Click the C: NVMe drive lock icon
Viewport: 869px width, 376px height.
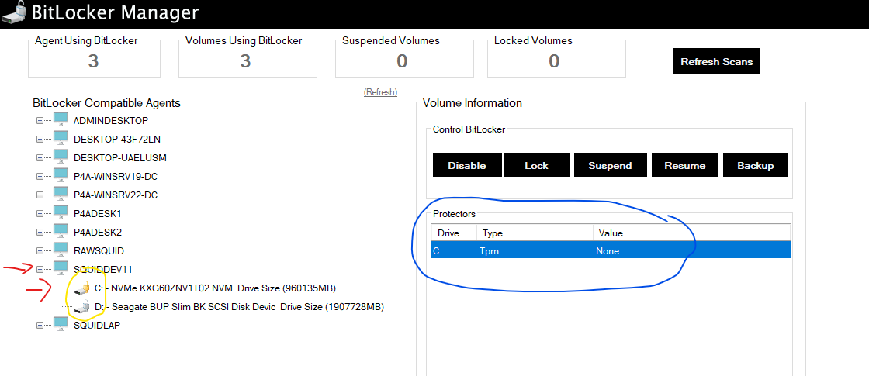coord(82,288)
